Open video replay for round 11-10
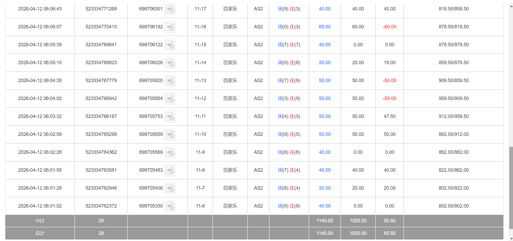 [170, 134]
